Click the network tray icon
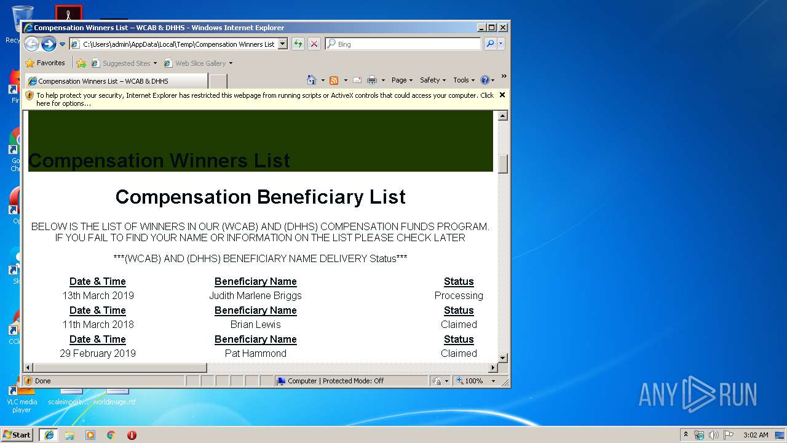This screenshot has width=787, height=443. point(699,435)
